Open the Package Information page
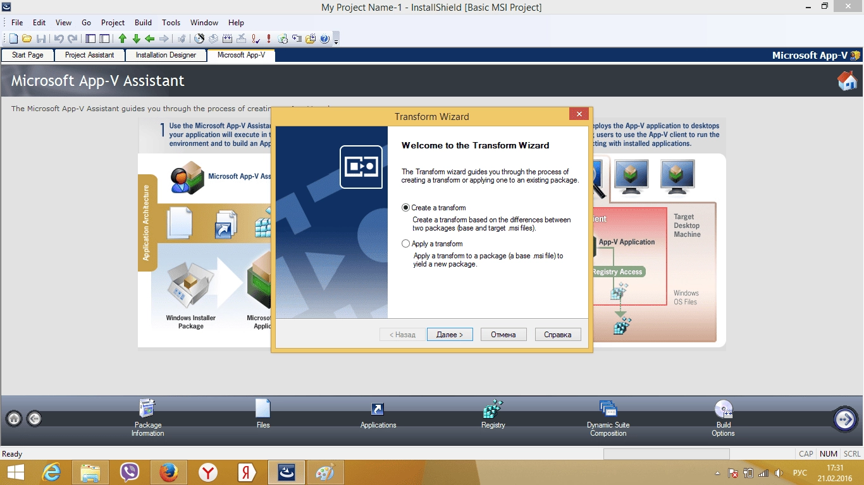This screenshot has height=485, width=864. tap(147, 417)
